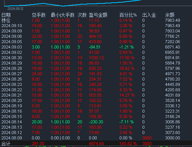This screenshot has width=192, height=147.
Task: Click the 百分比% column header
Action: click(128, 15)
